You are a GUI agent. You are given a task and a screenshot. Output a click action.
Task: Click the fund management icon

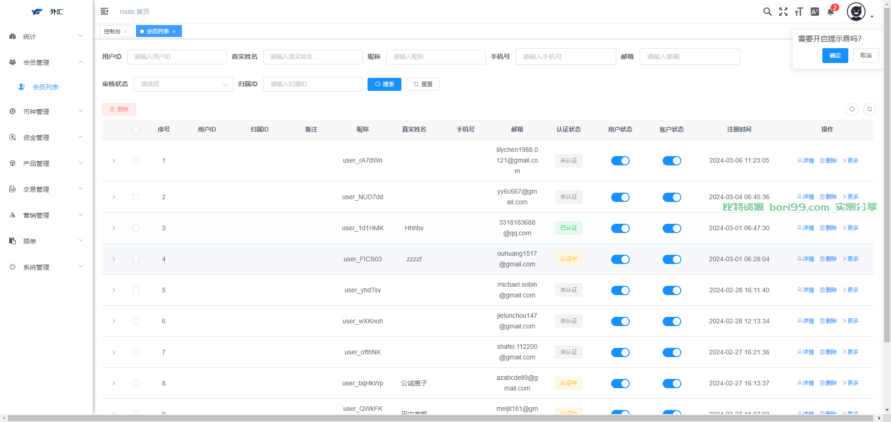13,137
